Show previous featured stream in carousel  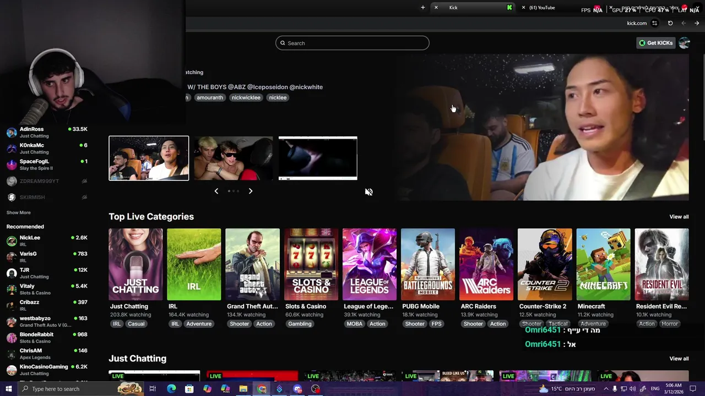[x=216, y=191]
